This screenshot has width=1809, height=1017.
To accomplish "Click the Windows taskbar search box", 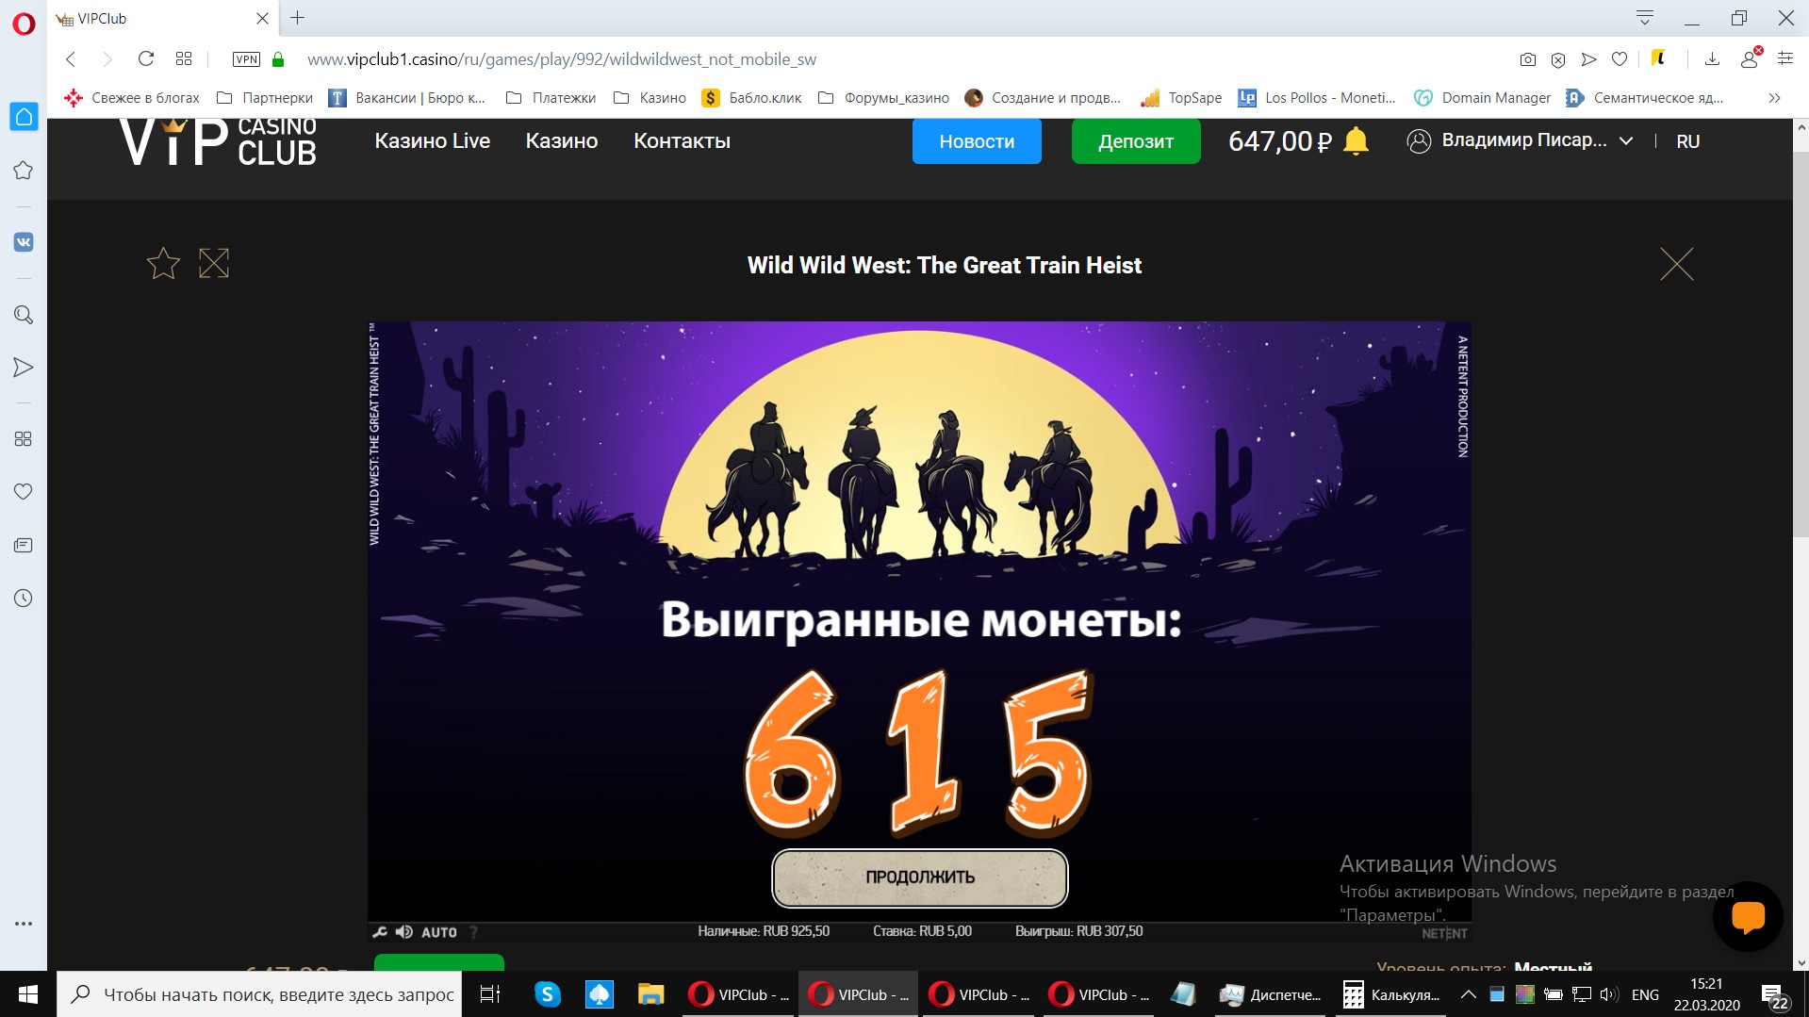I will pyautogui.click(x=259, y=994).
